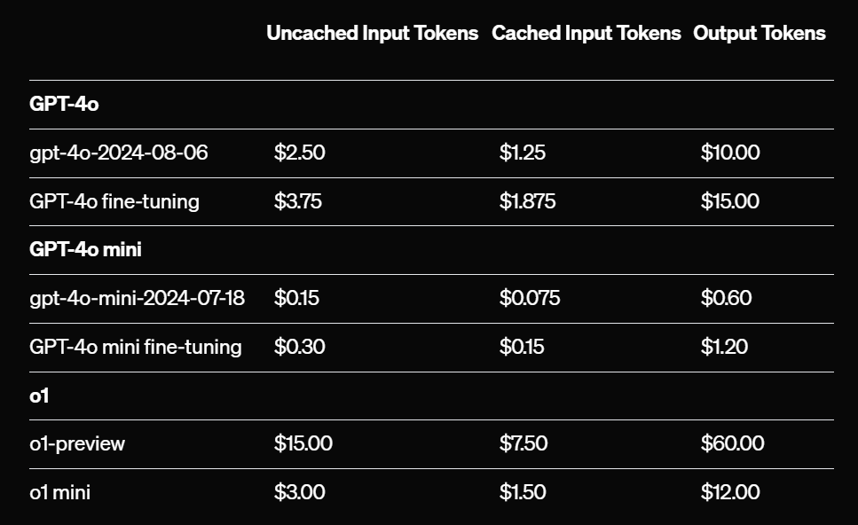This screenshot has width=858, height=525.
Task: Click the GPT-4o mini section heading
Action: pos(85,249)
